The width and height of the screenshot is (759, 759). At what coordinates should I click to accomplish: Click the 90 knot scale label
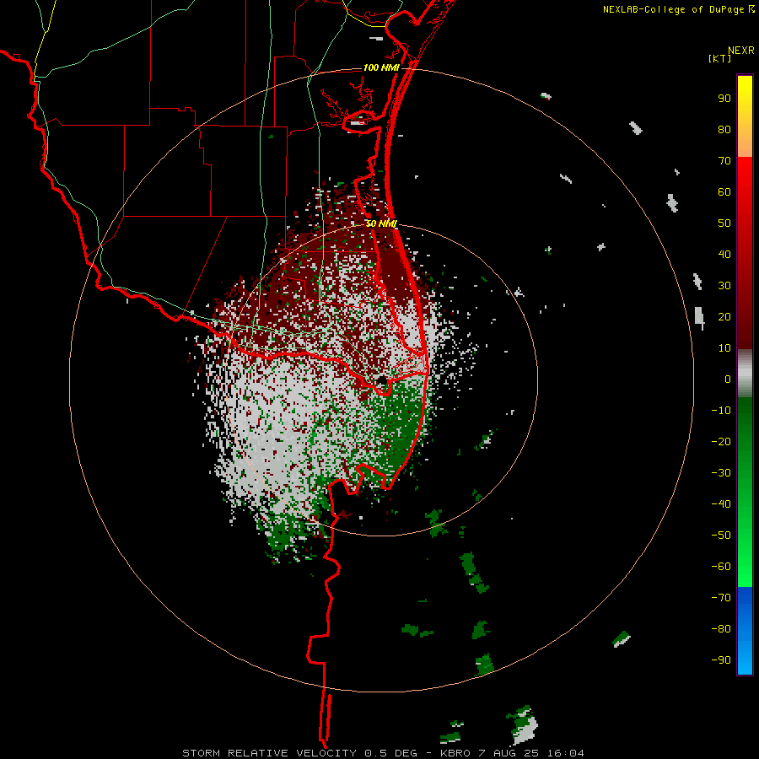[724, 99]
